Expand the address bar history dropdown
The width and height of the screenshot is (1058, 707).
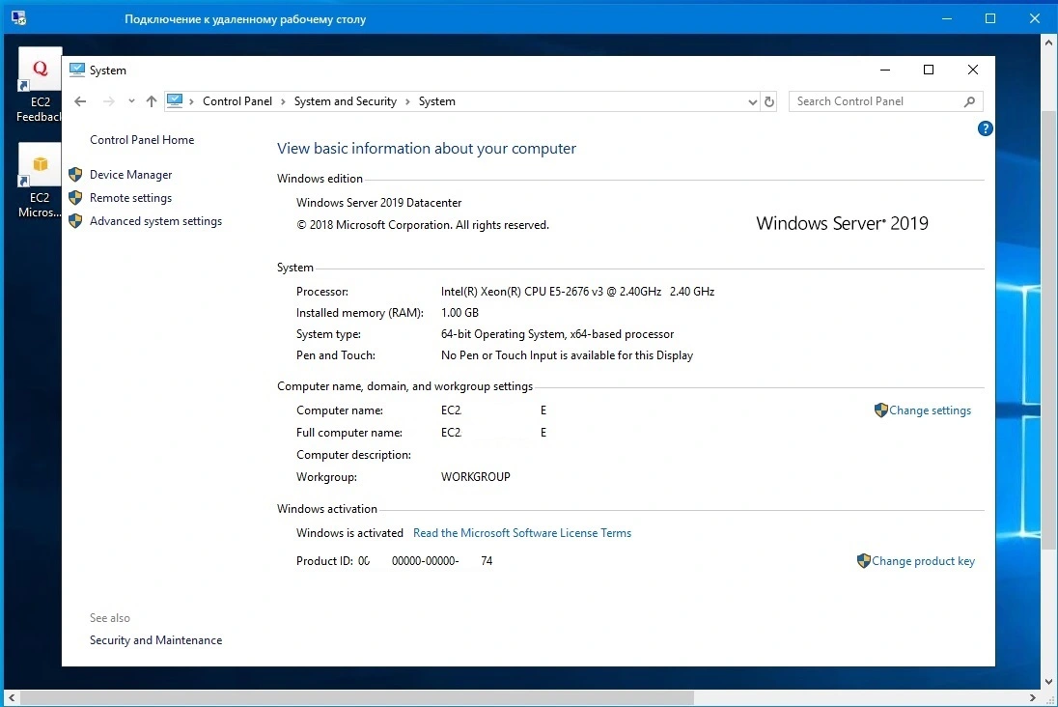click(x=752, y=102)
